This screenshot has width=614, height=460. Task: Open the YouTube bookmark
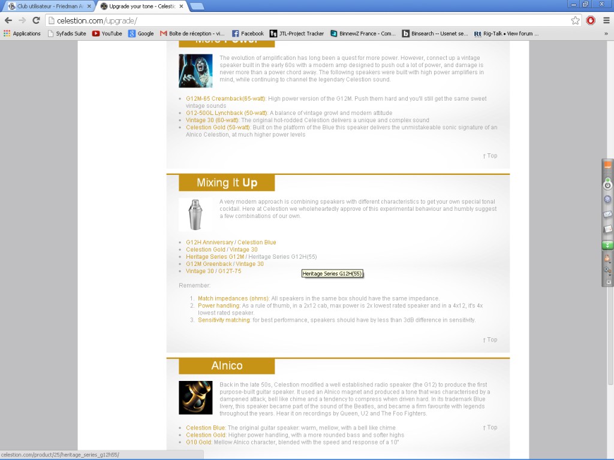[107, 34]
